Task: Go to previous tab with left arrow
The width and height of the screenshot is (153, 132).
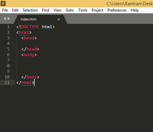Action: pyautogui.click(x=5, y=19)
